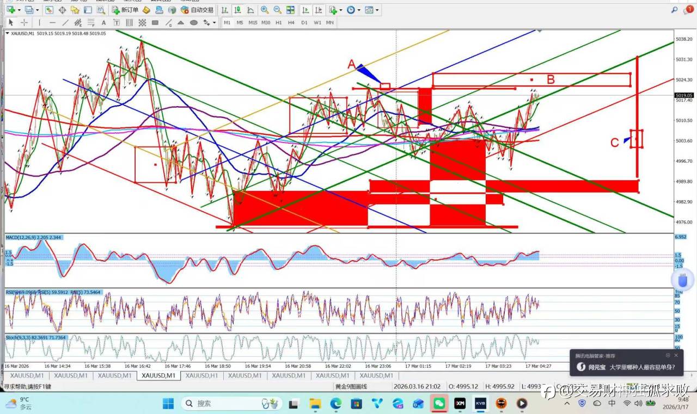The image size is (697, 414).
Task: Open the first XAUUSD,M1 chart tab
Action: 27,375
